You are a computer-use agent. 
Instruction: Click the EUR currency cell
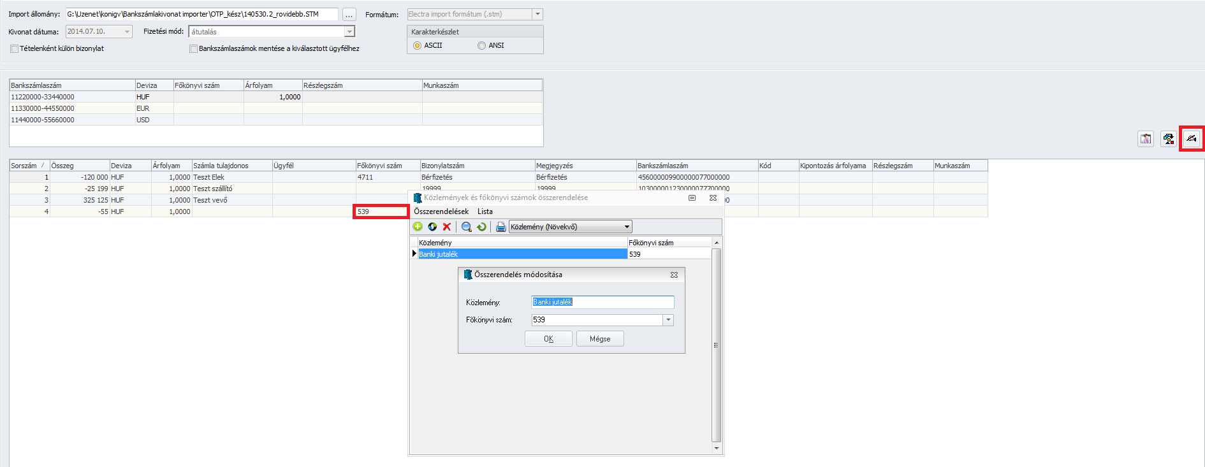154,108
